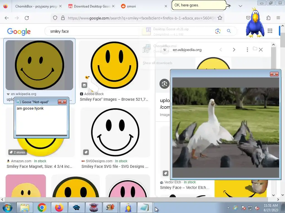The height and width of the screenshot is (213, 285).
Task: Open the Smiley Face Magnet Amazon link
Action: 40,166
